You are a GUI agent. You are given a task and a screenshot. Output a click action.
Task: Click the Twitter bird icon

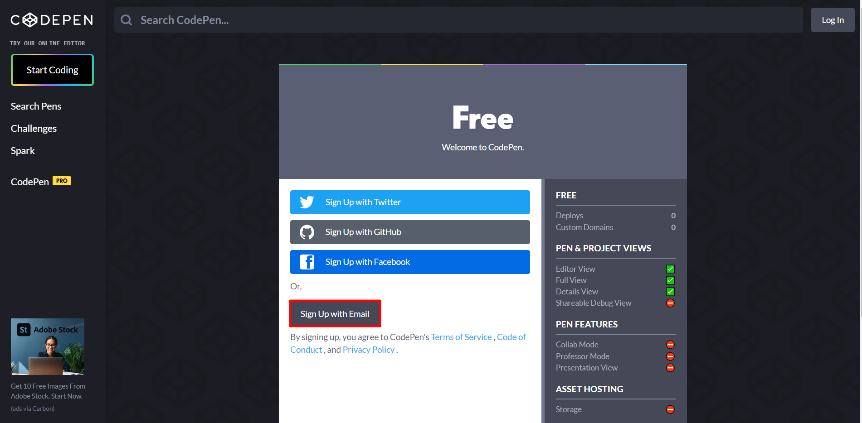coord(307,202)
